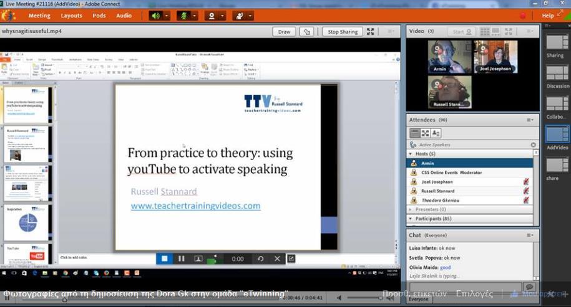Screen dimensions: 571x307
Task: Select video grid layout icon
Action: click(x=485, y=32)
